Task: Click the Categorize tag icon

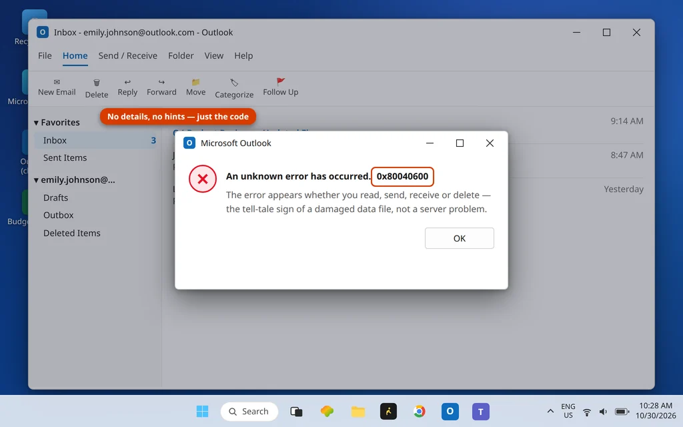Action: tap(234, 83)
